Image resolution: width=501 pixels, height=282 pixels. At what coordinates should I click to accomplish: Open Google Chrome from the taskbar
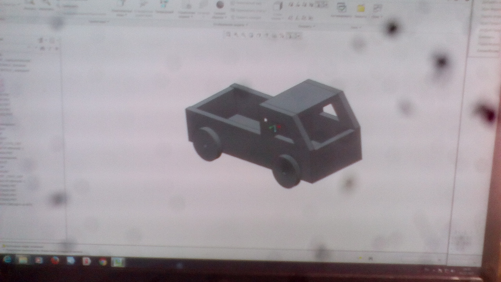click(x=103, y=261)
